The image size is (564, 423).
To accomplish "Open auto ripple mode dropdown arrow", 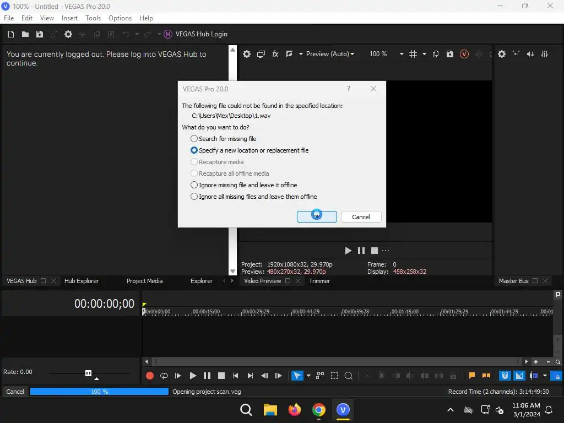I will pos(545,376).
